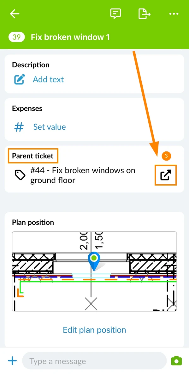Click the Set value link
The height and width of the screenshot is (379, 189).
click(50, 127)
